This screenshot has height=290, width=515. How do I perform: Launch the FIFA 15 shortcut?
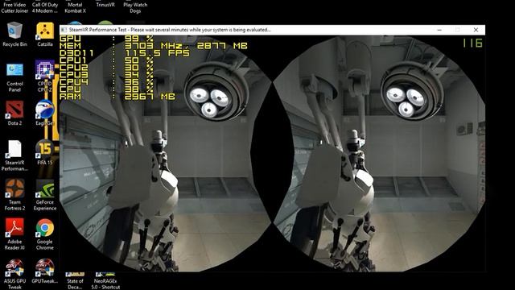point(45,152)
